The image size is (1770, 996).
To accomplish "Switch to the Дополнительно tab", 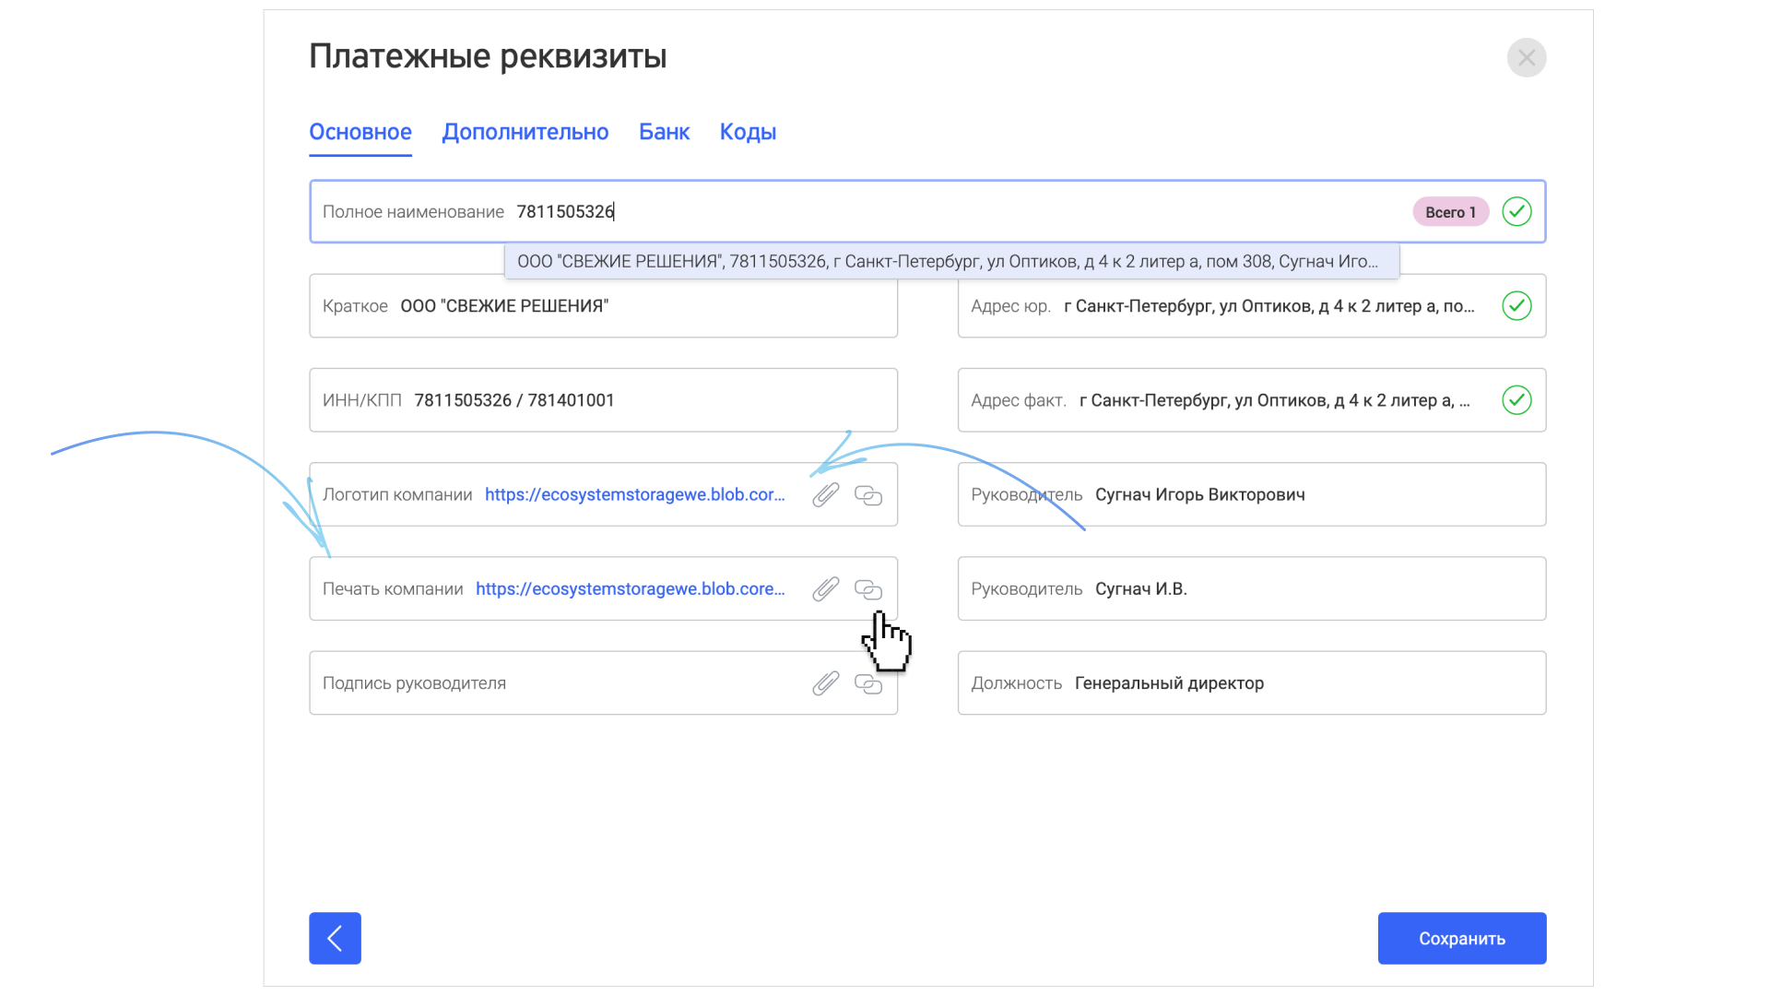I will (x=525, y=132).
